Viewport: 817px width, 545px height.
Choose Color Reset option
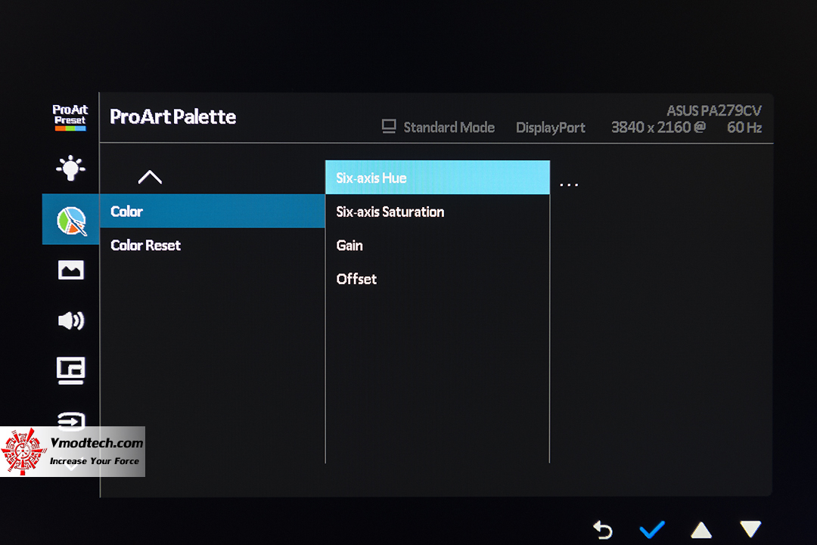pos(146,246)
